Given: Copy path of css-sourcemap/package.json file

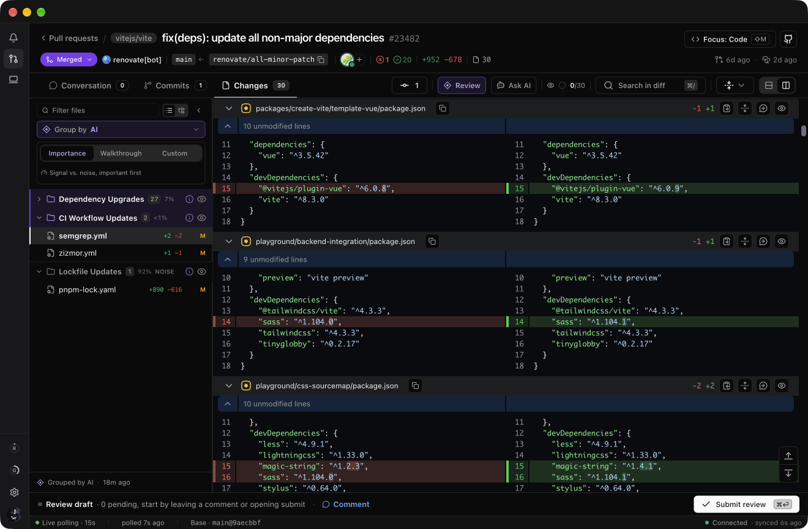Looking at the screenshot, I should [415, 386].
